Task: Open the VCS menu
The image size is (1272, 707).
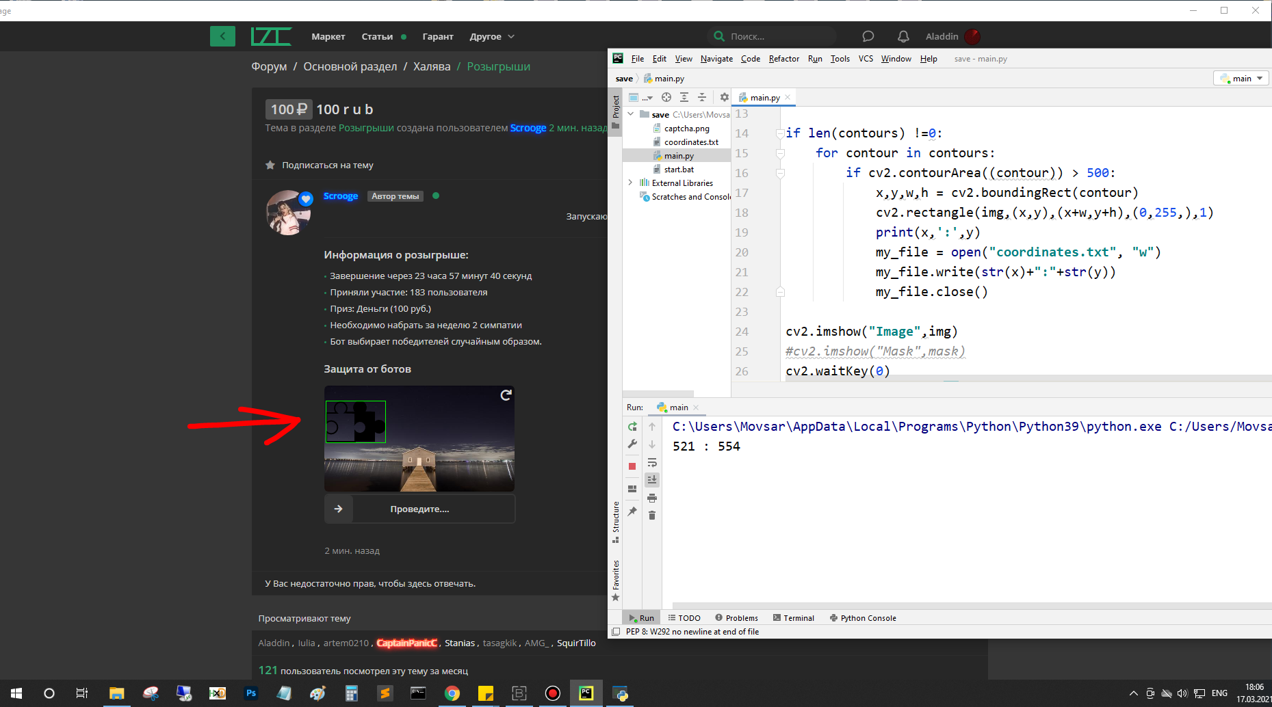Action: [x=866, y=59]
